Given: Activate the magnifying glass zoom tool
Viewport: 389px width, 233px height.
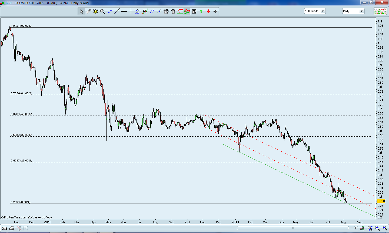Looking at the screenshot, I should [102, 11].
